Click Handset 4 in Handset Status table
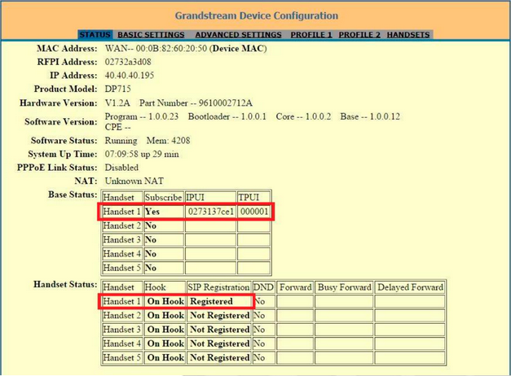Image resolution: width=511 pixels, height=376 pixels. click(121, 343)
